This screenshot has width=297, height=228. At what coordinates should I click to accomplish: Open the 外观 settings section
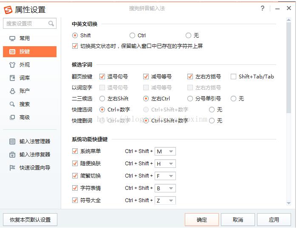pyautogui.click(x=30, y=65)
